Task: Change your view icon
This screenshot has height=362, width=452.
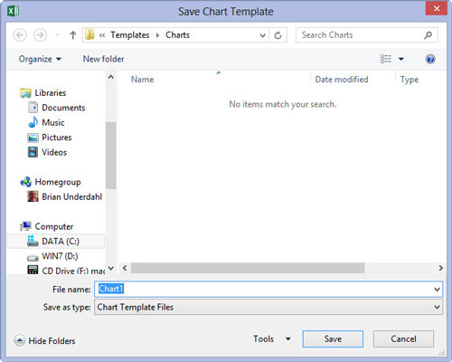Action: click(386, 59)
